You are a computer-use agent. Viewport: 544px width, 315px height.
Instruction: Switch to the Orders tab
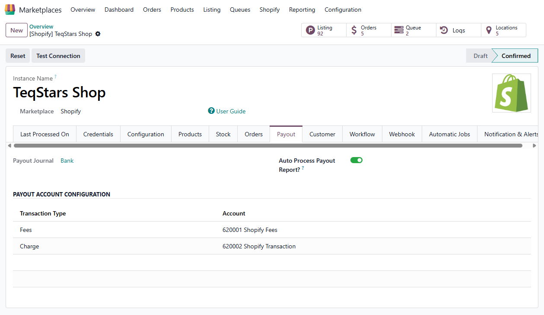[254, 134]
